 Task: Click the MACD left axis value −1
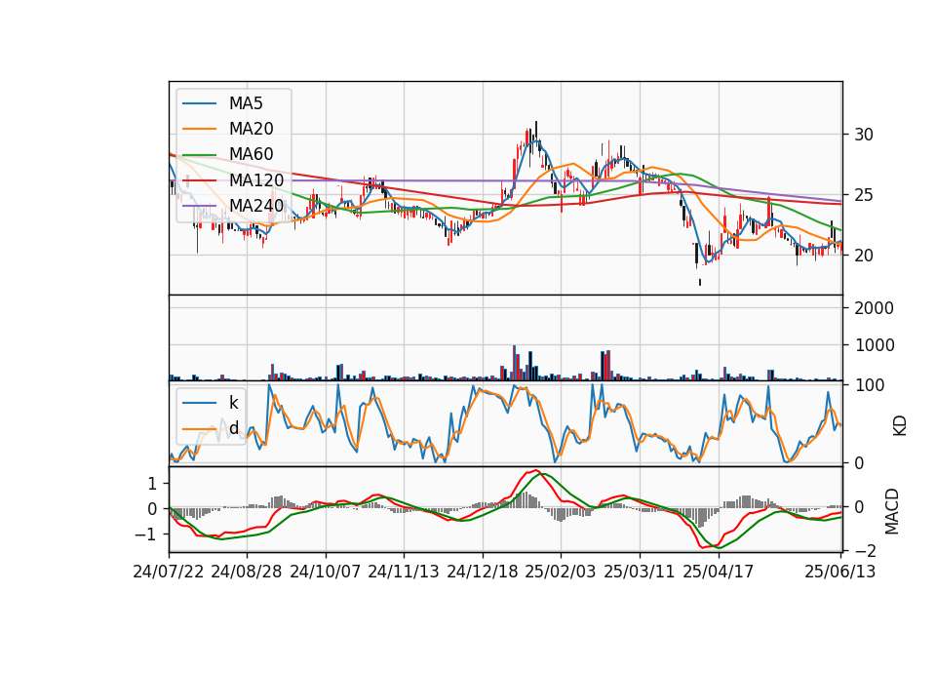pyautogui.click(x=145, y=534)
